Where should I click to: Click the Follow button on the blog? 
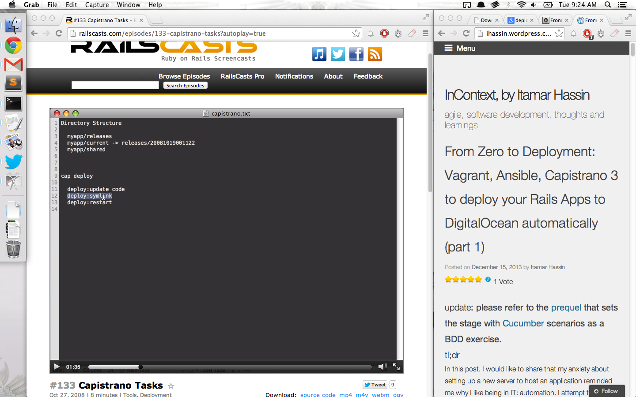coord(606,391)
